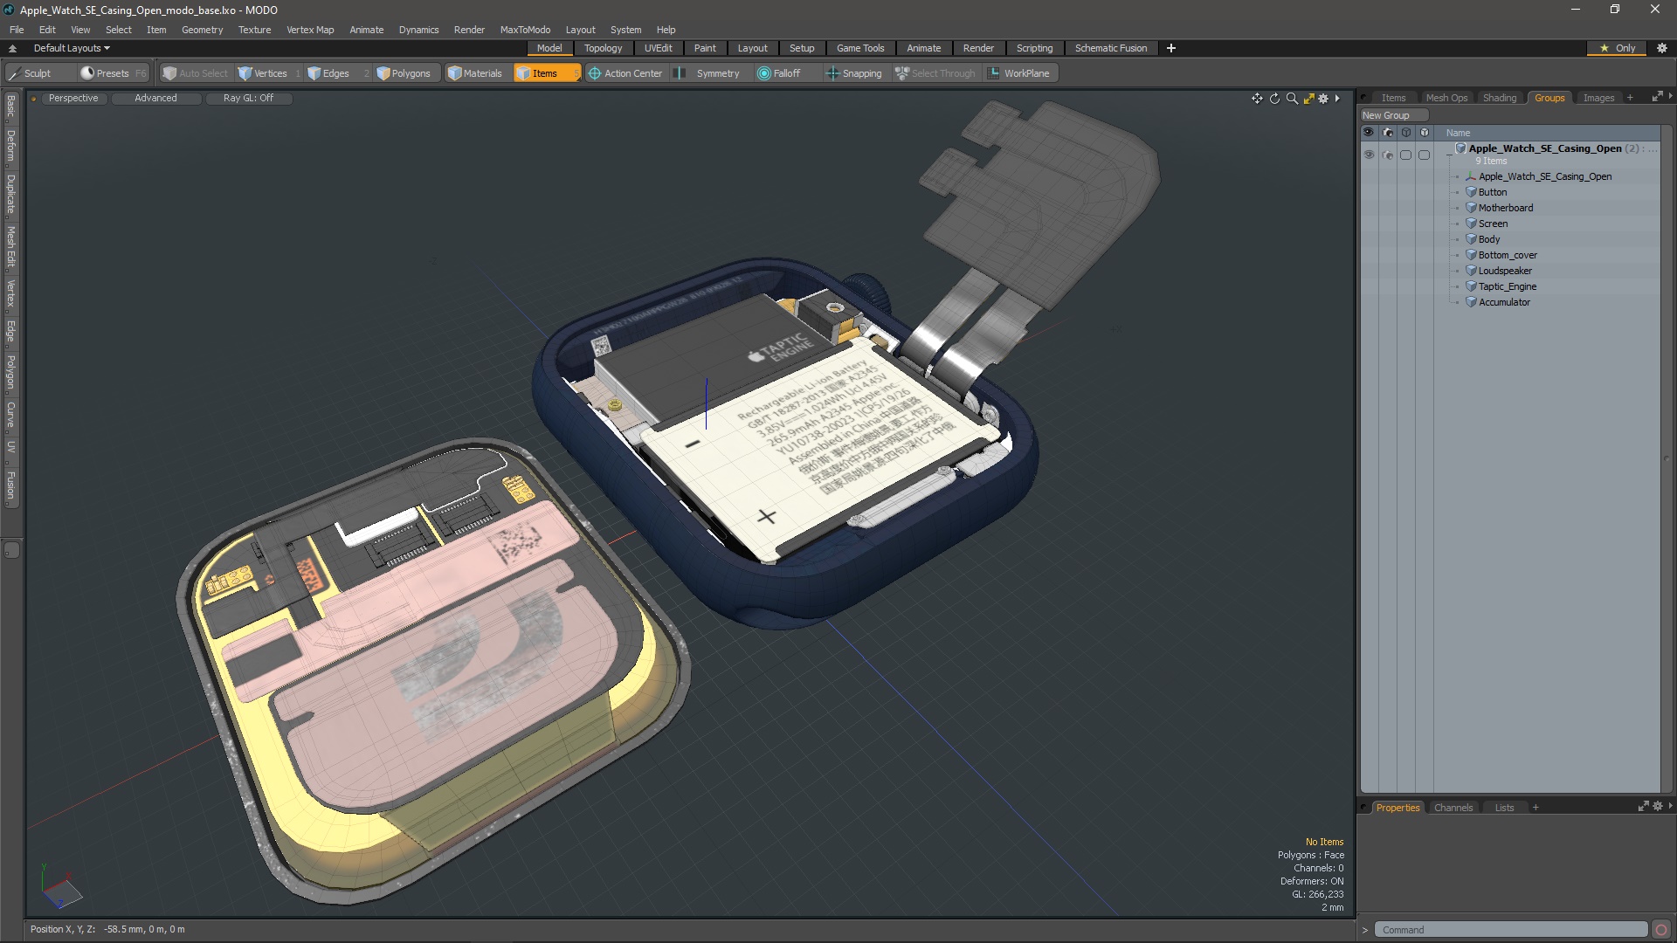Viewport: 1677px width, 943px height.
Task: Select the Screen item in the tree
Action: pyautogui.click(x=1493, y=224)
